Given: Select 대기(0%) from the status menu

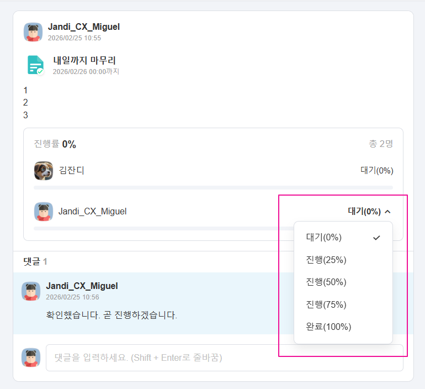Looking at the screenshot, I should click(324, 238).
